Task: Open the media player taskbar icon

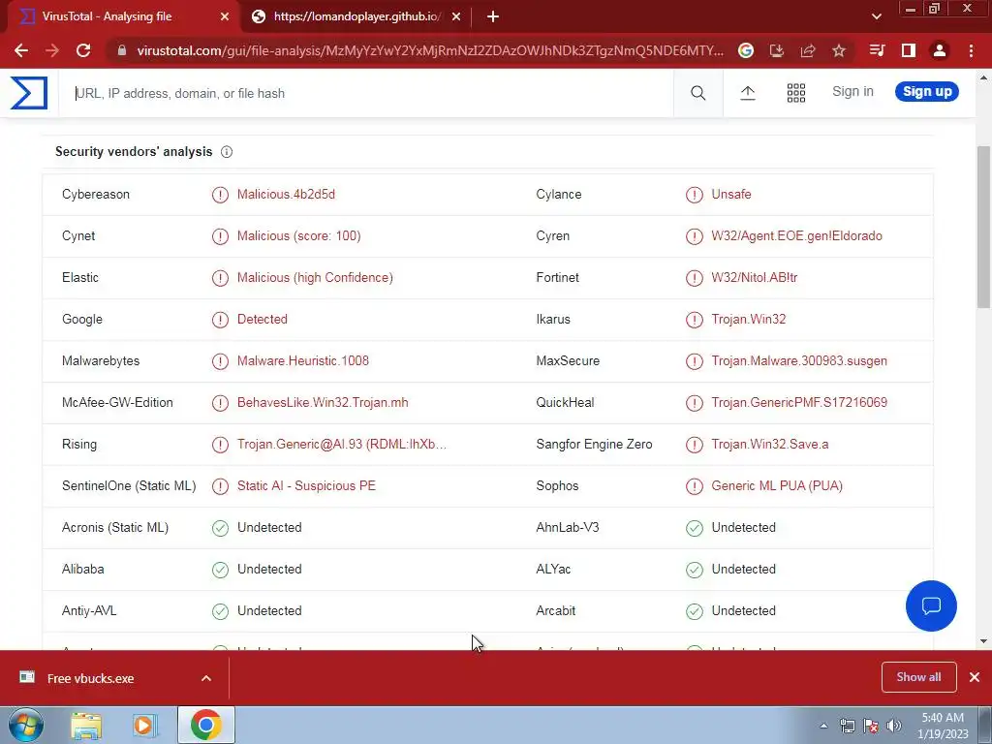Action: point(144,725)
